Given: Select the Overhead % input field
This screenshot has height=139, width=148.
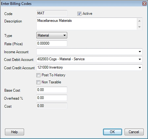Looking at the screenshot, I should coord(52,98).
